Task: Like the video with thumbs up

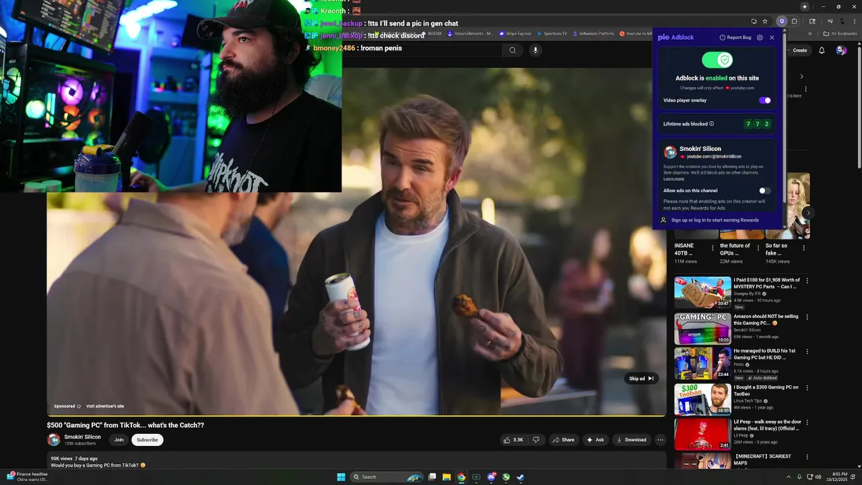Action: coord(512,440)
